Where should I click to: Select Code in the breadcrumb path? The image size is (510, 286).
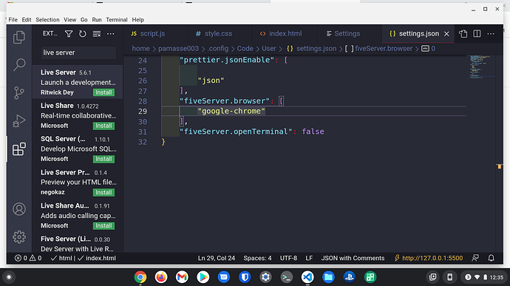pyautogui.click(x=245, y=49)
